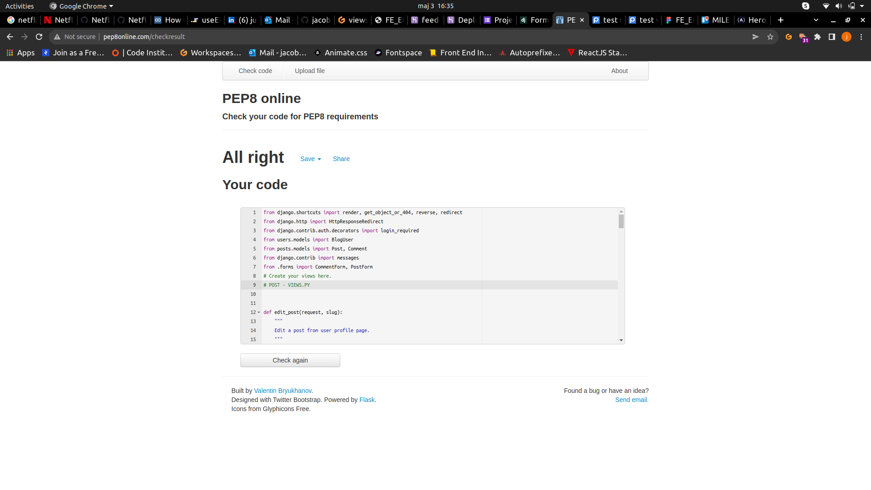Bookmark this page via the star icon
871x490 pixels.
tap(770, 37)
